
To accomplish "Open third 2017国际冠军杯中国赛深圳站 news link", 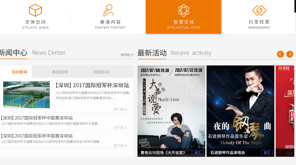I will pos(37,136).
